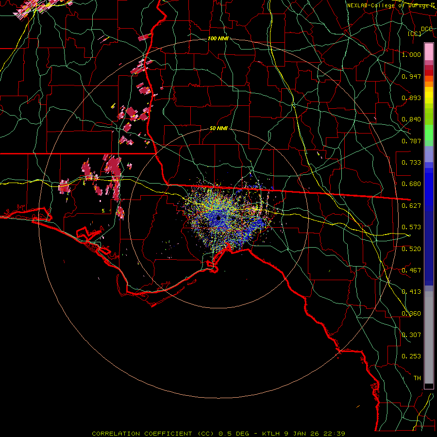The height and width of the screenshot is (437, 437).
Task: Select the 0.680 scale value
Action: coord(411,184)
